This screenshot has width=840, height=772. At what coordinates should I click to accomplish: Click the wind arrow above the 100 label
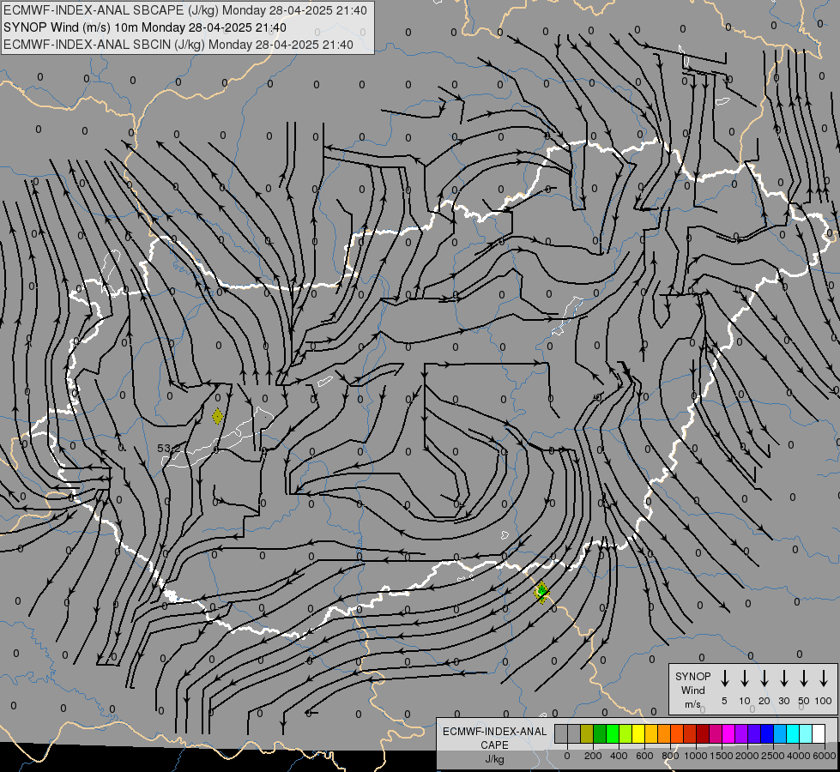pyautogui.click(x=824, y=679)
